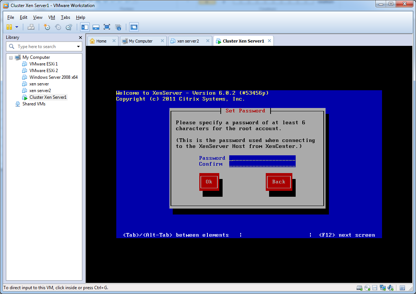
Task: Open the snapshot manager wrench-clock icon
Action: [69, 27]
